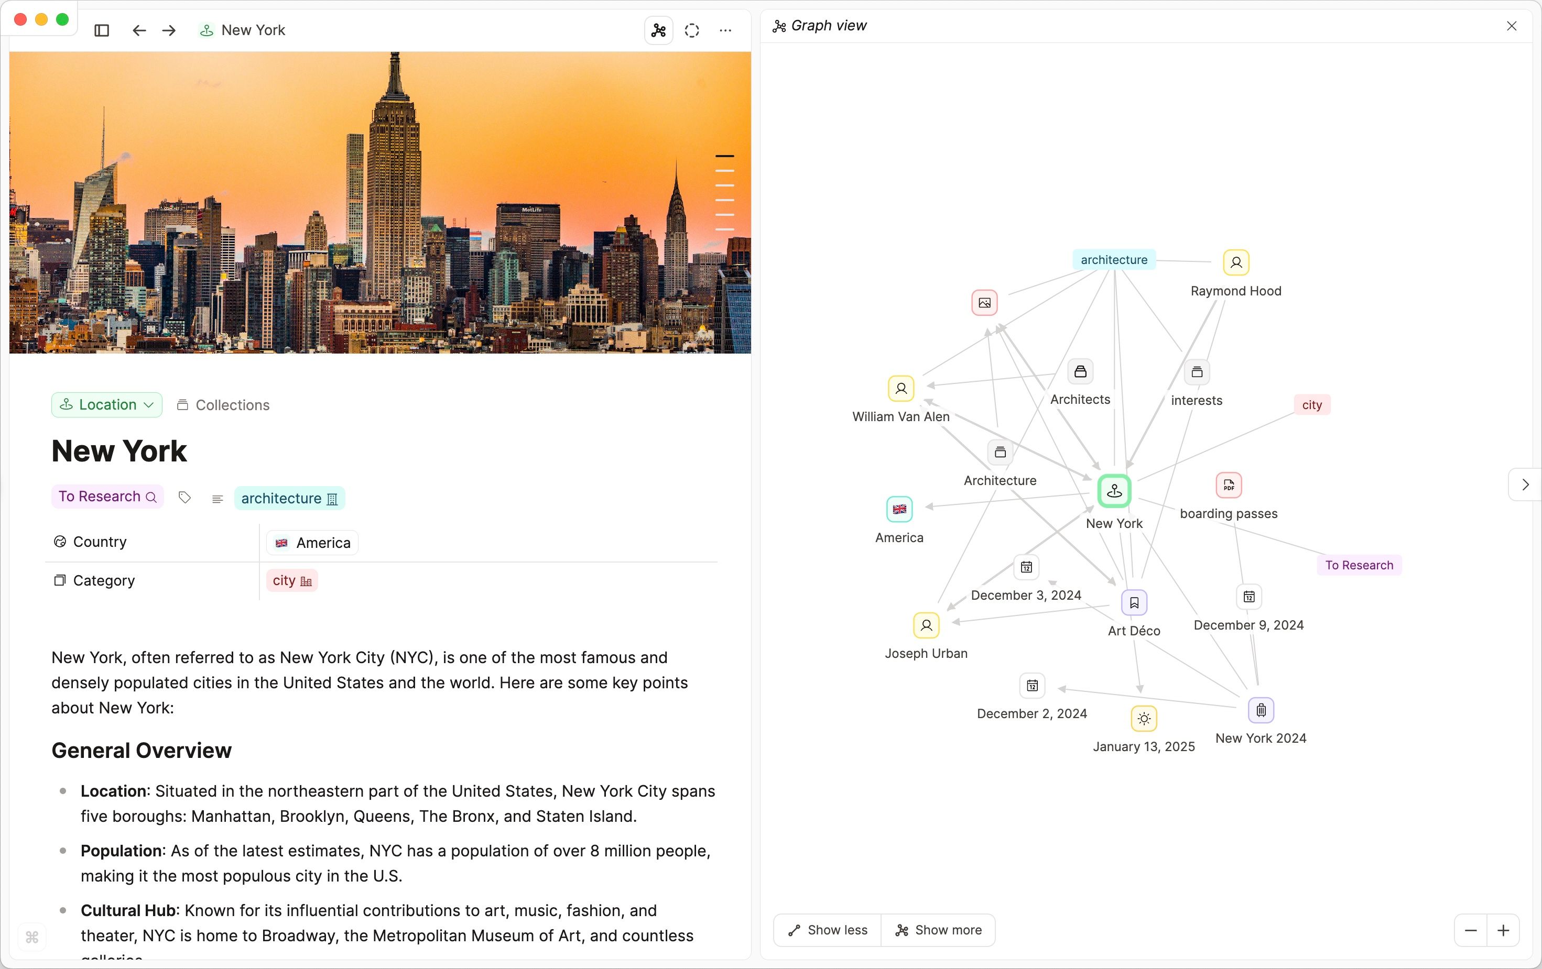Open the Location type dropdown
The image size is (1542, 969).
click(x=106, y=404)
